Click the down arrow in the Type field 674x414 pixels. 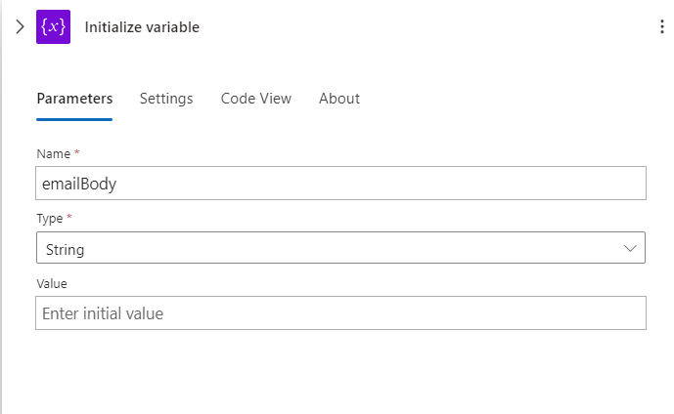coord(630,248)
